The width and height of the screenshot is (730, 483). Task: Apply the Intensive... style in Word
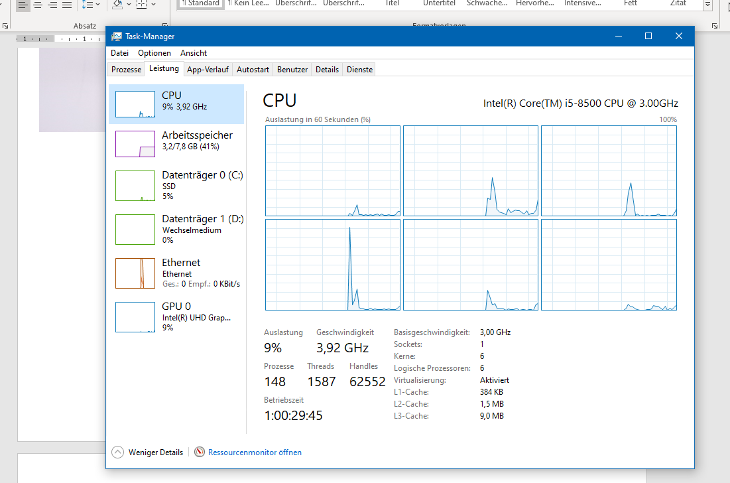[582, 4]
